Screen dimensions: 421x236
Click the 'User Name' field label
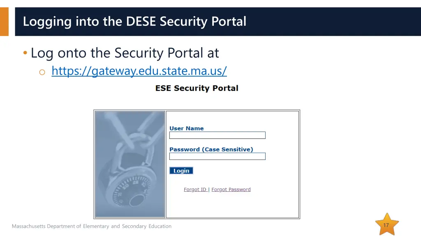click(x=186, y=128)
